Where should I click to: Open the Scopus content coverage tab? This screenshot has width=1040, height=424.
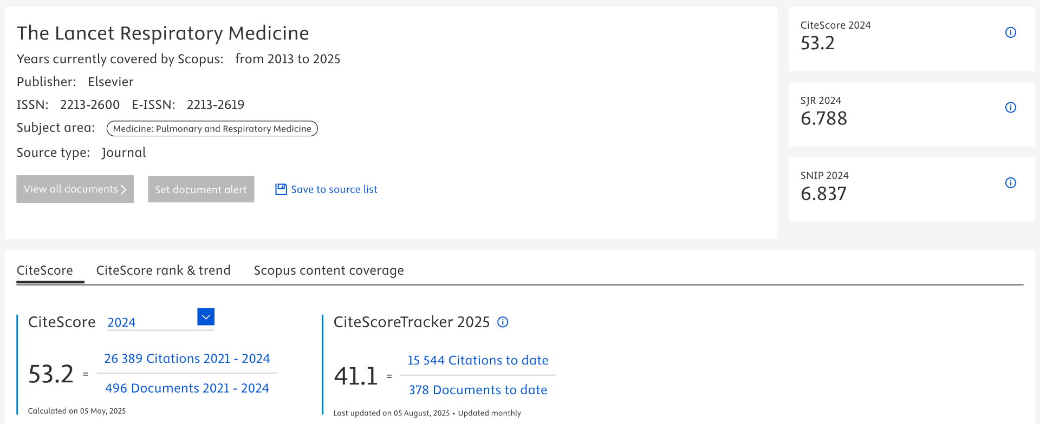coord(329,270)
